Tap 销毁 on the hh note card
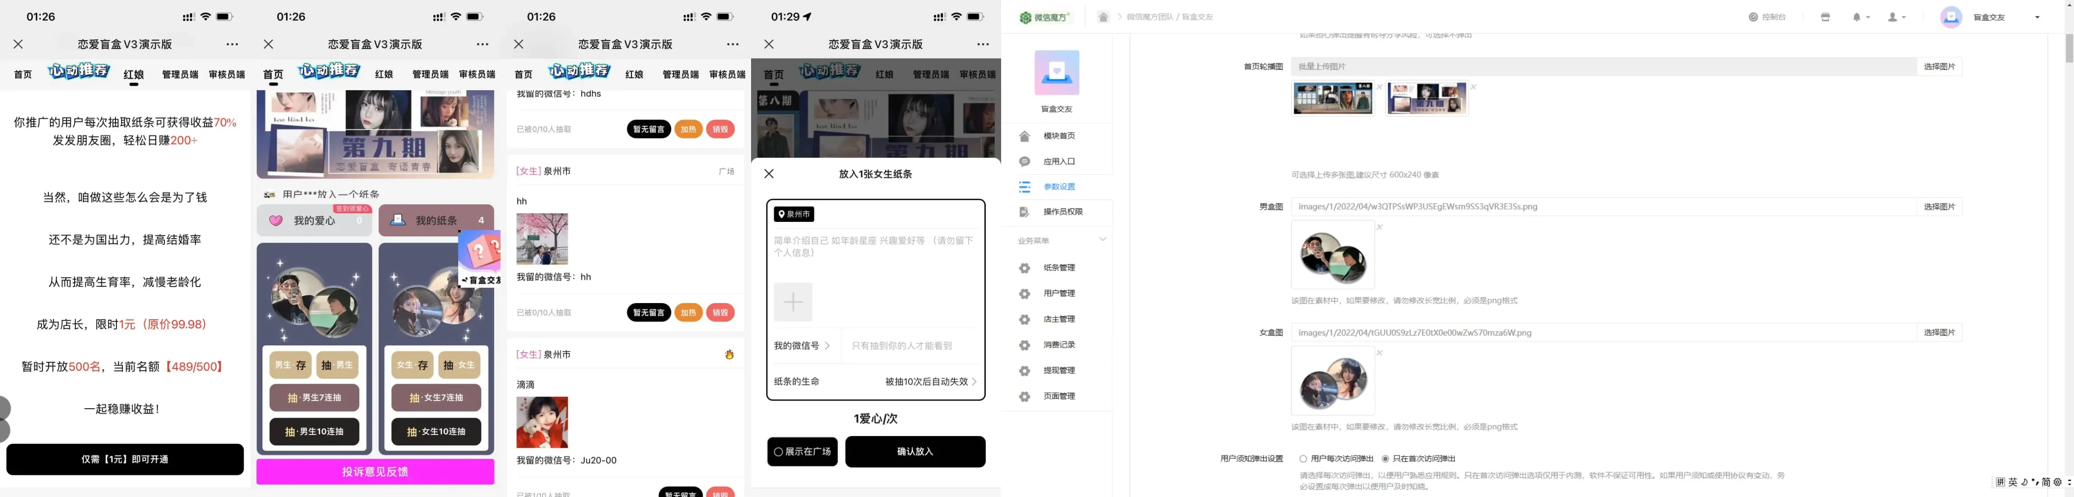 click(720, 313)
